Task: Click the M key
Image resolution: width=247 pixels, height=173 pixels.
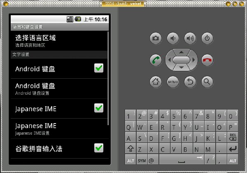Action: (x=210, y=148)
